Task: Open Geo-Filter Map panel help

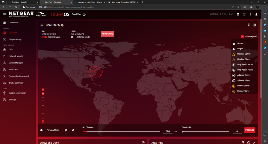Action: (x=254, y=25)
